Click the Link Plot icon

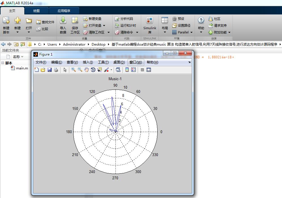(118, 70)
